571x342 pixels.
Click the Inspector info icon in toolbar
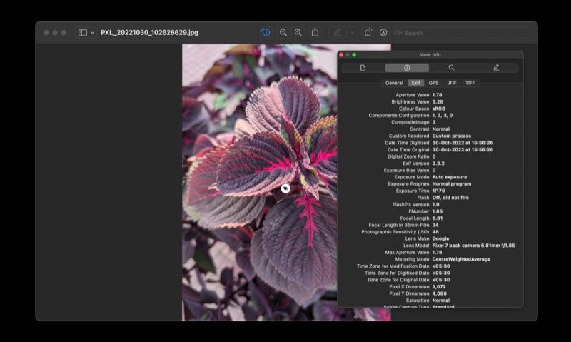[x=266, y=33]
